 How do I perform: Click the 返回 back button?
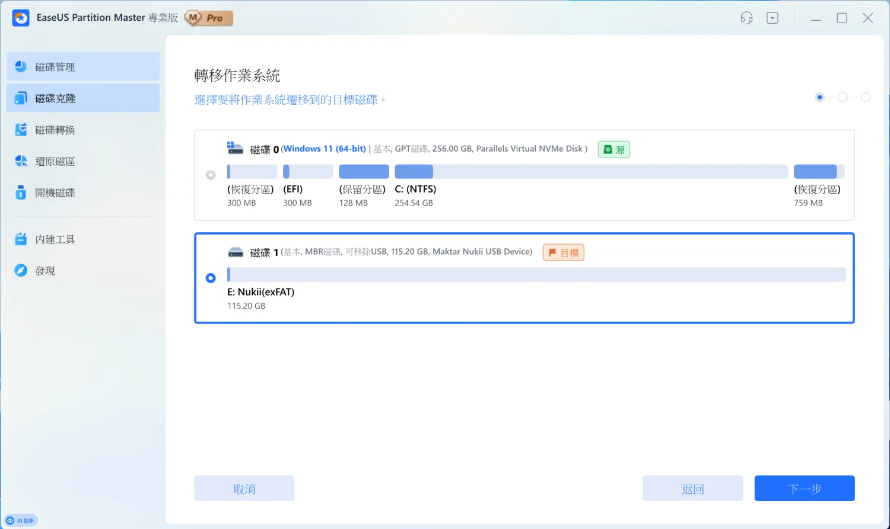(x=692, y=488)
